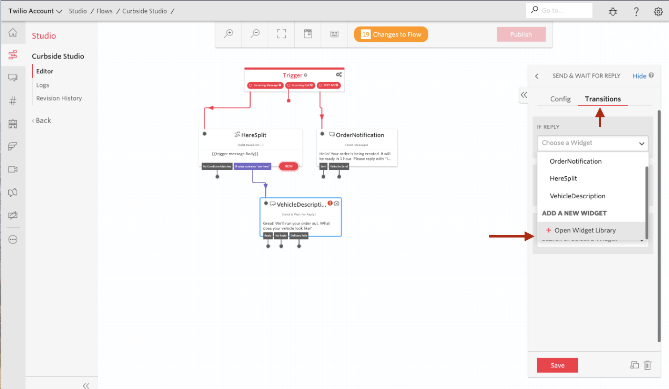The width and height of the screenshot is (669, 389).
Task: Open the debugger bug icon
Action: click(x=613, y=11)
